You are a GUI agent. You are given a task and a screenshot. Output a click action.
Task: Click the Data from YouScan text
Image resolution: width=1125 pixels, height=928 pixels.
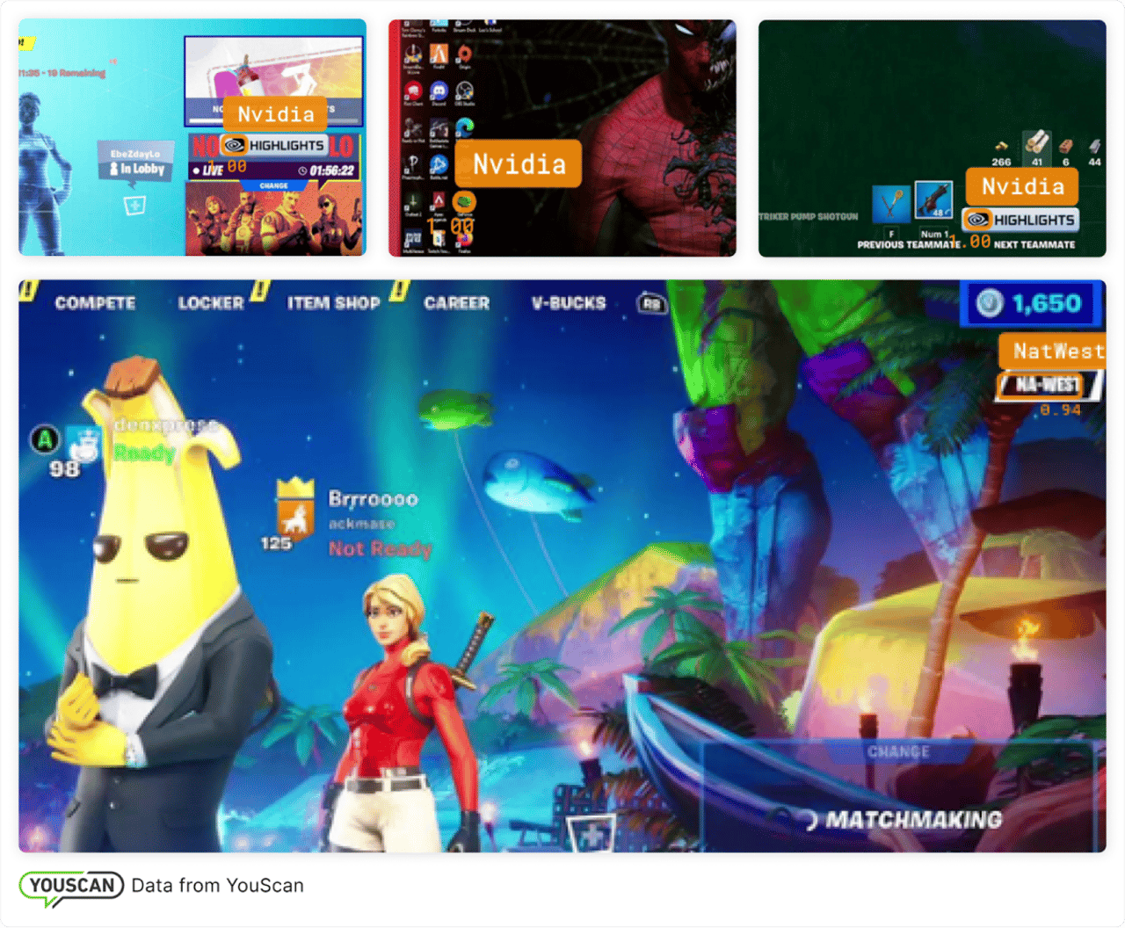click(217, 885)
